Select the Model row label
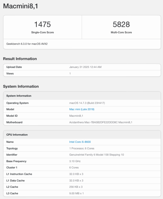This screenshot has width=163, height=199. 10,109
